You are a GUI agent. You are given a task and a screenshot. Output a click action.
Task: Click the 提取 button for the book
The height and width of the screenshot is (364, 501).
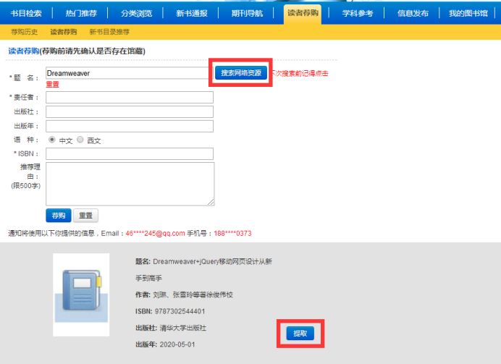300,334
